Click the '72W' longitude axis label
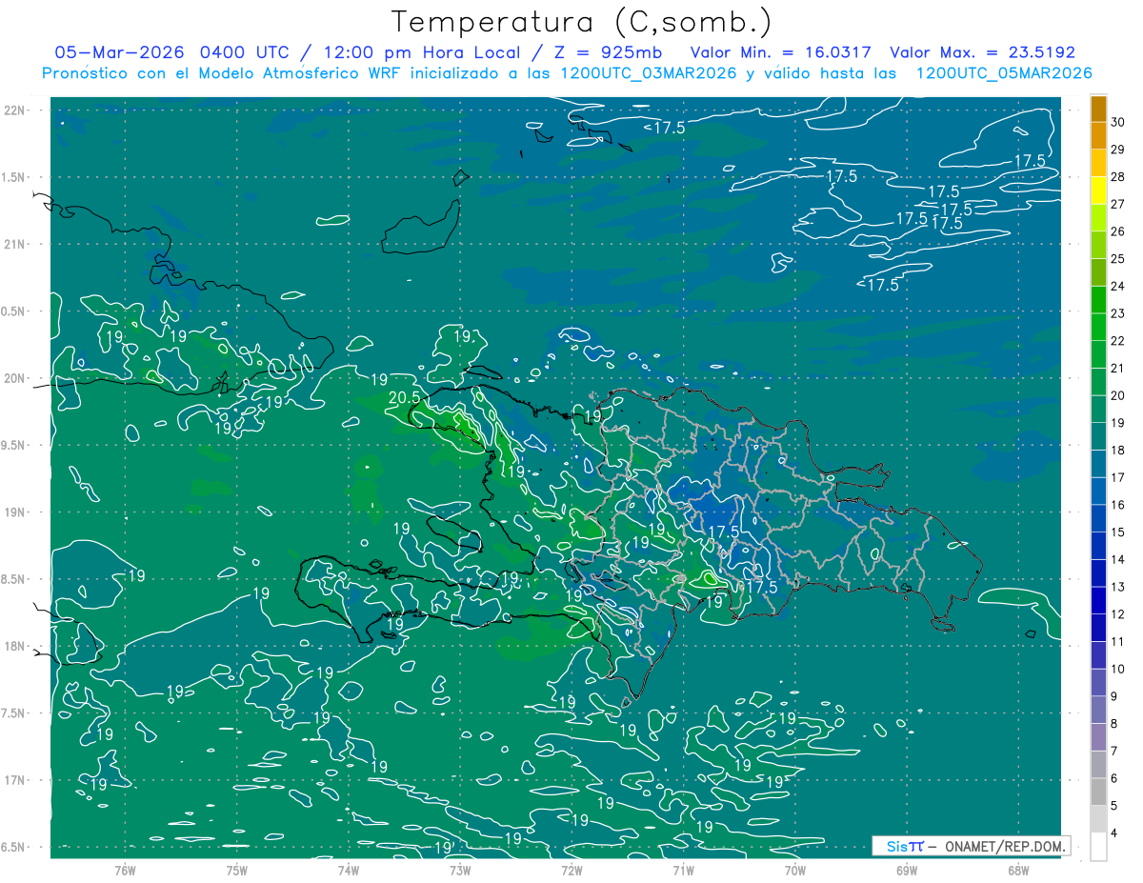The image size is (1143, 883). [x=571, y=870]
